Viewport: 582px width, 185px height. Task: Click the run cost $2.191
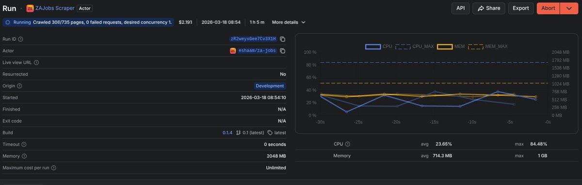tap(185, 22)
